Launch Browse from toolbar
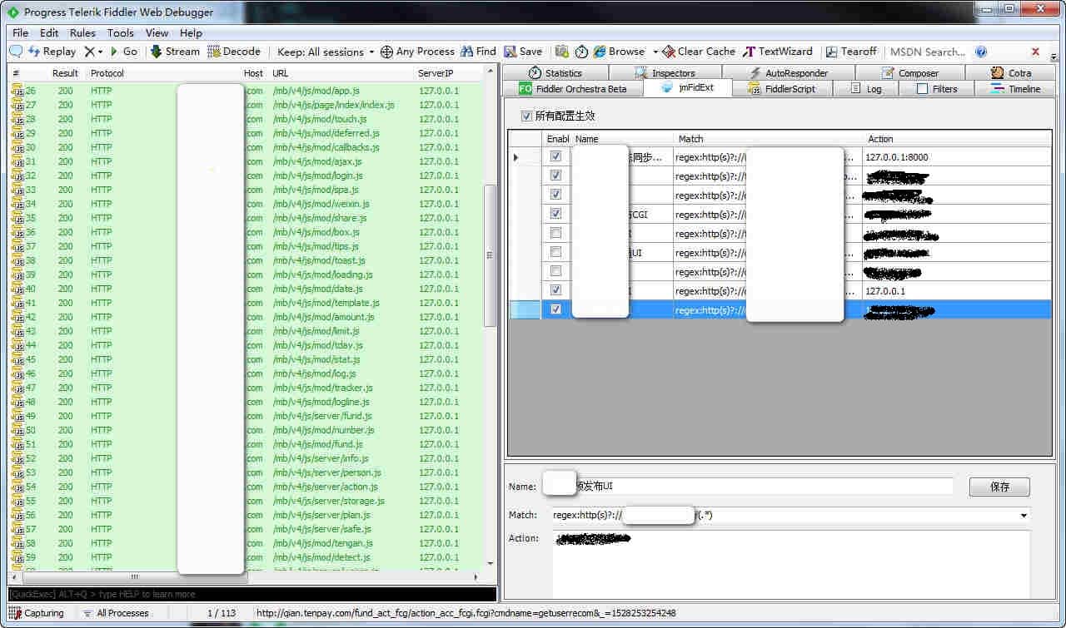This screenshot has width=1066, height=628. tap(619, 52)
